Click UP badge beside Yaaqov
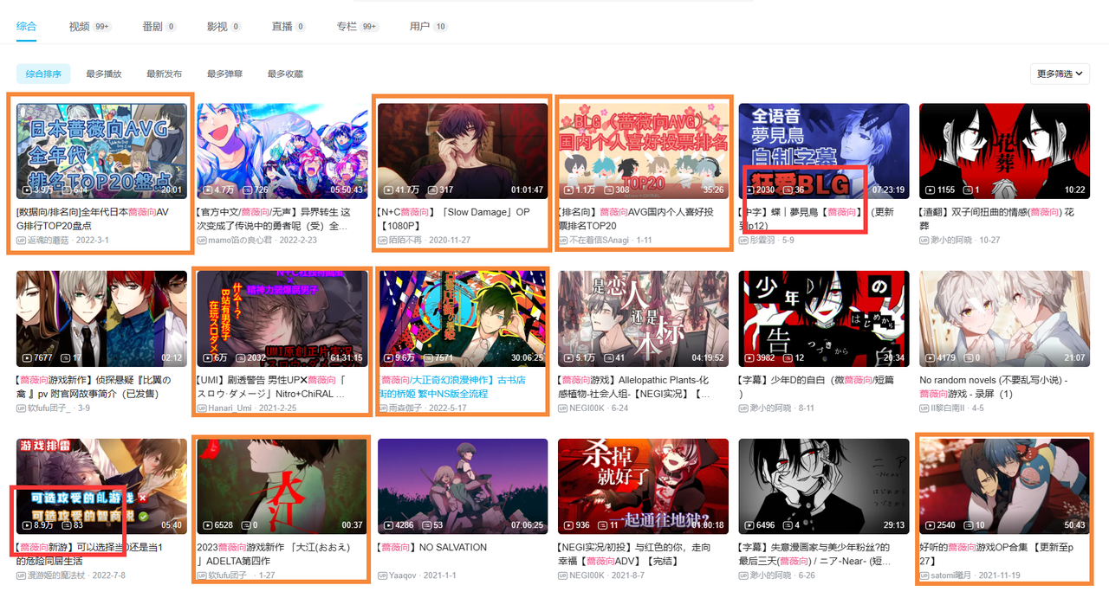 point(382,575)
